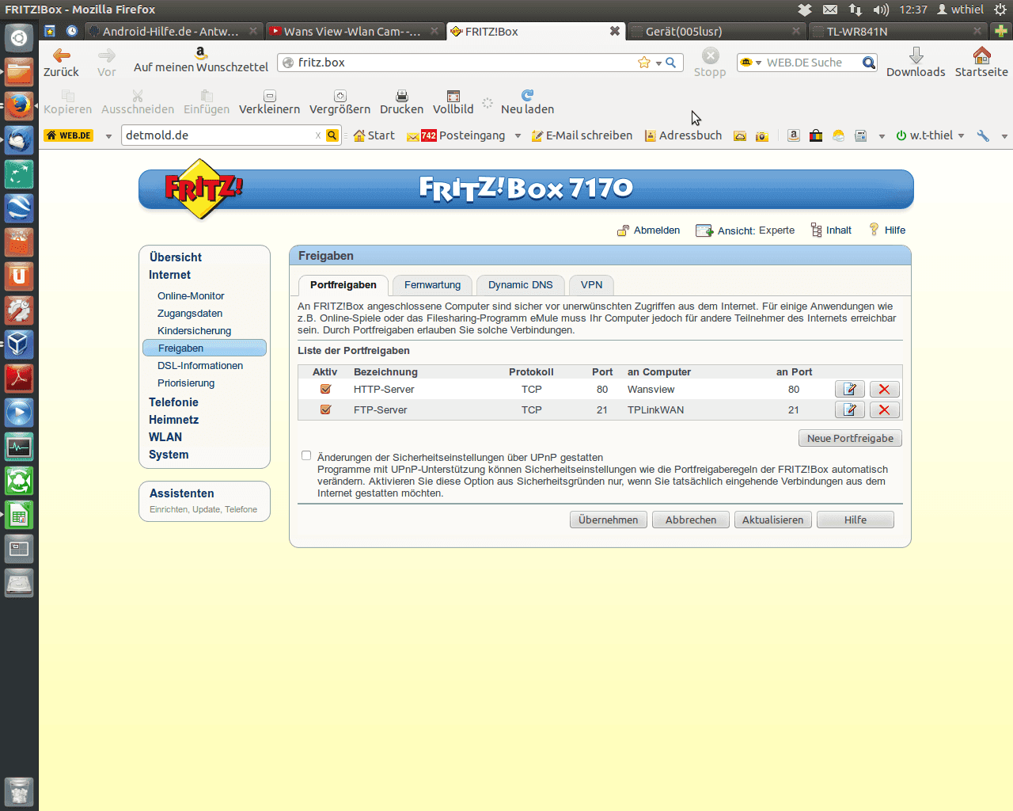Open Online-Monitor in sidebar
1013x811 pixels.
tap(191, 296)
